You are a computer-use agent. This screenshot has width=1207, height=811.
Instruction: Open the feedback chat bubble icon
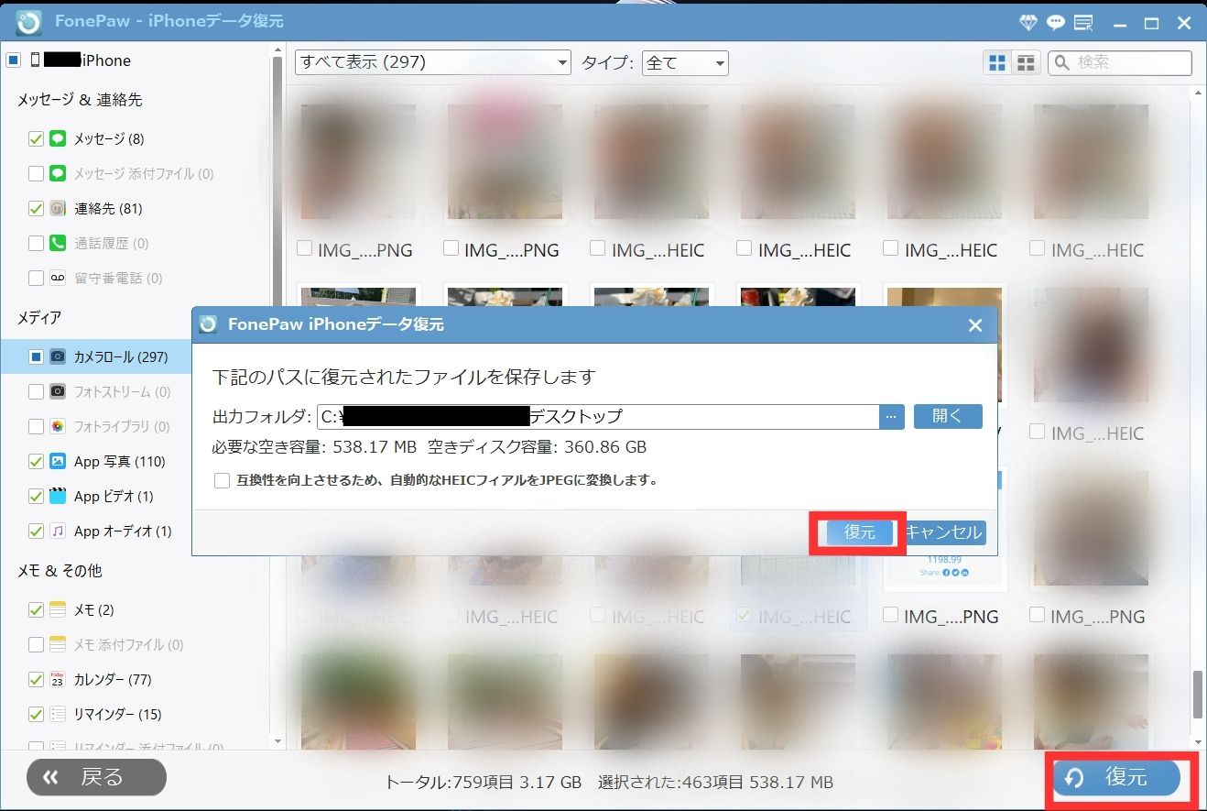point(1056,22)
